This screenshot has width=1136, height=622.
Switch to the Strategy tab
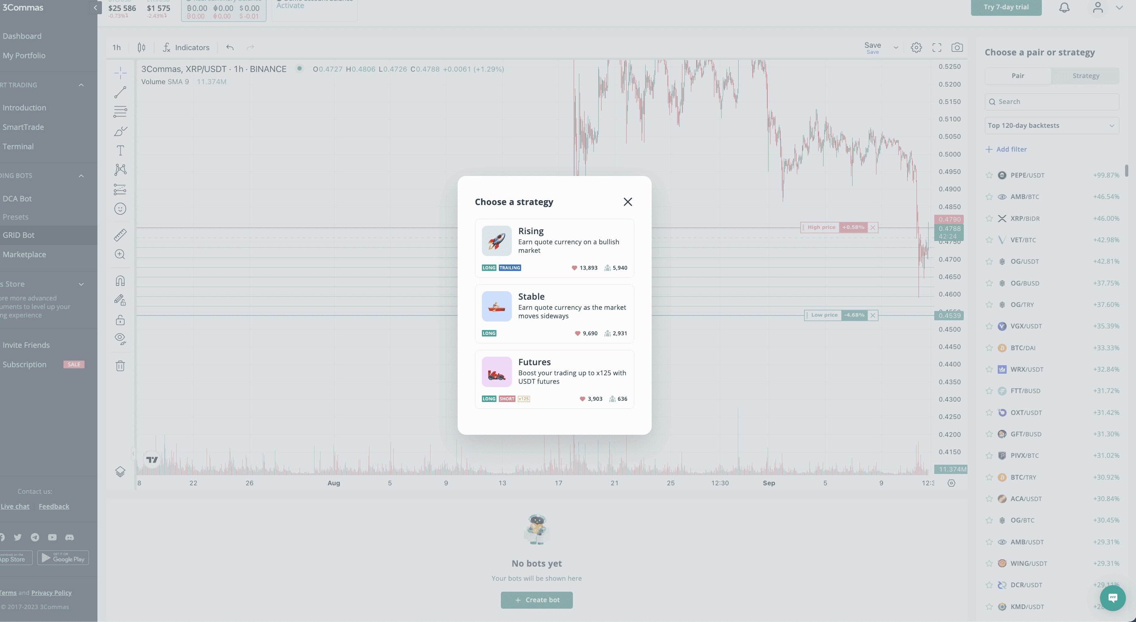tap(1085, 76)
